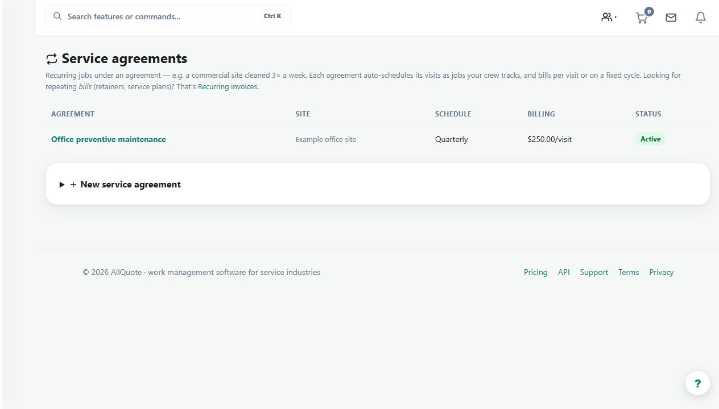Open the Terms footer link

tap(629, 272)
